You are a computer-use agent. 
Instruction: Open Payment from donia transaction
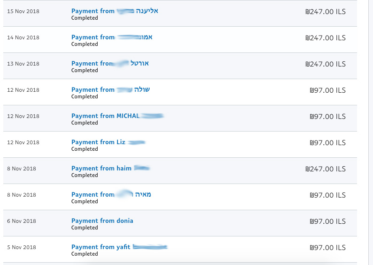[102, 221]
